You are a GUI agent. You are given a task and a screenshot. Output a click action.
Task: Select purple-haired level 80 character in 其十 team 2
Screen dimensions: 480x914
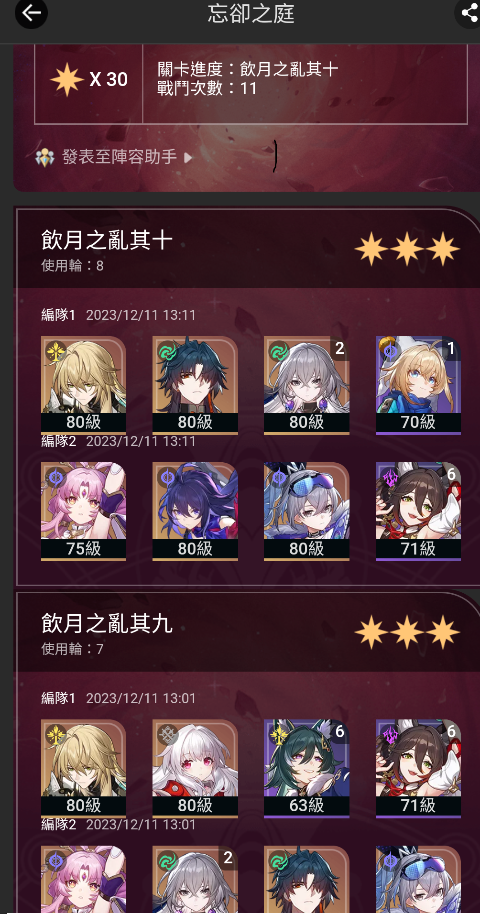(x=195, y=511)
